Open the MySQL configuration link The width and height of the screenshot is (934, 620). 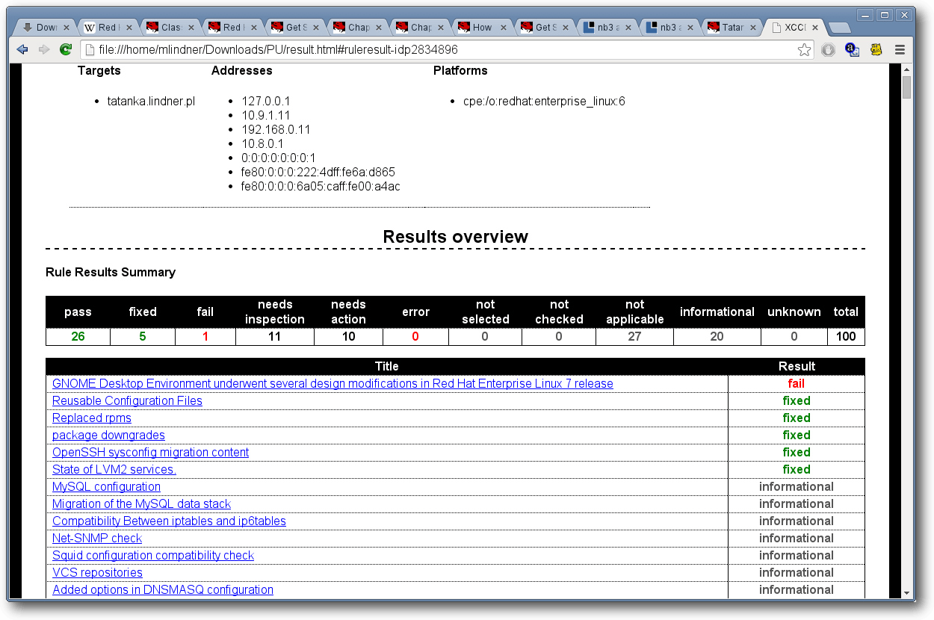click(x=106, y=487)
